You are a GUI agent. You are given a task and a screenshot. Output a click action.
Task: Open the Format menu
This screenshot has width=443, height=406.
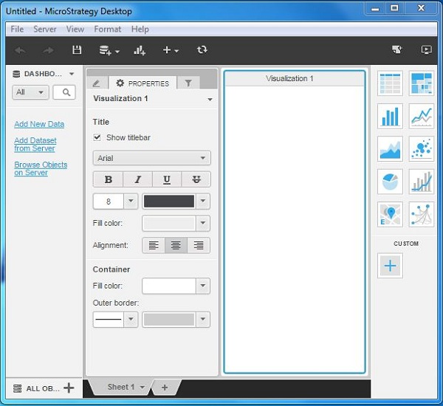(x=107, y=30)
